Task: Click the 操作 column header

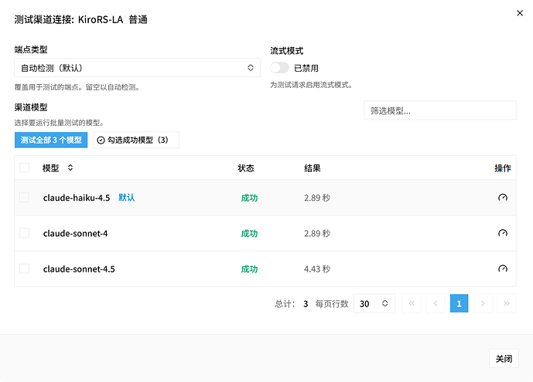Action: [503, 168]
